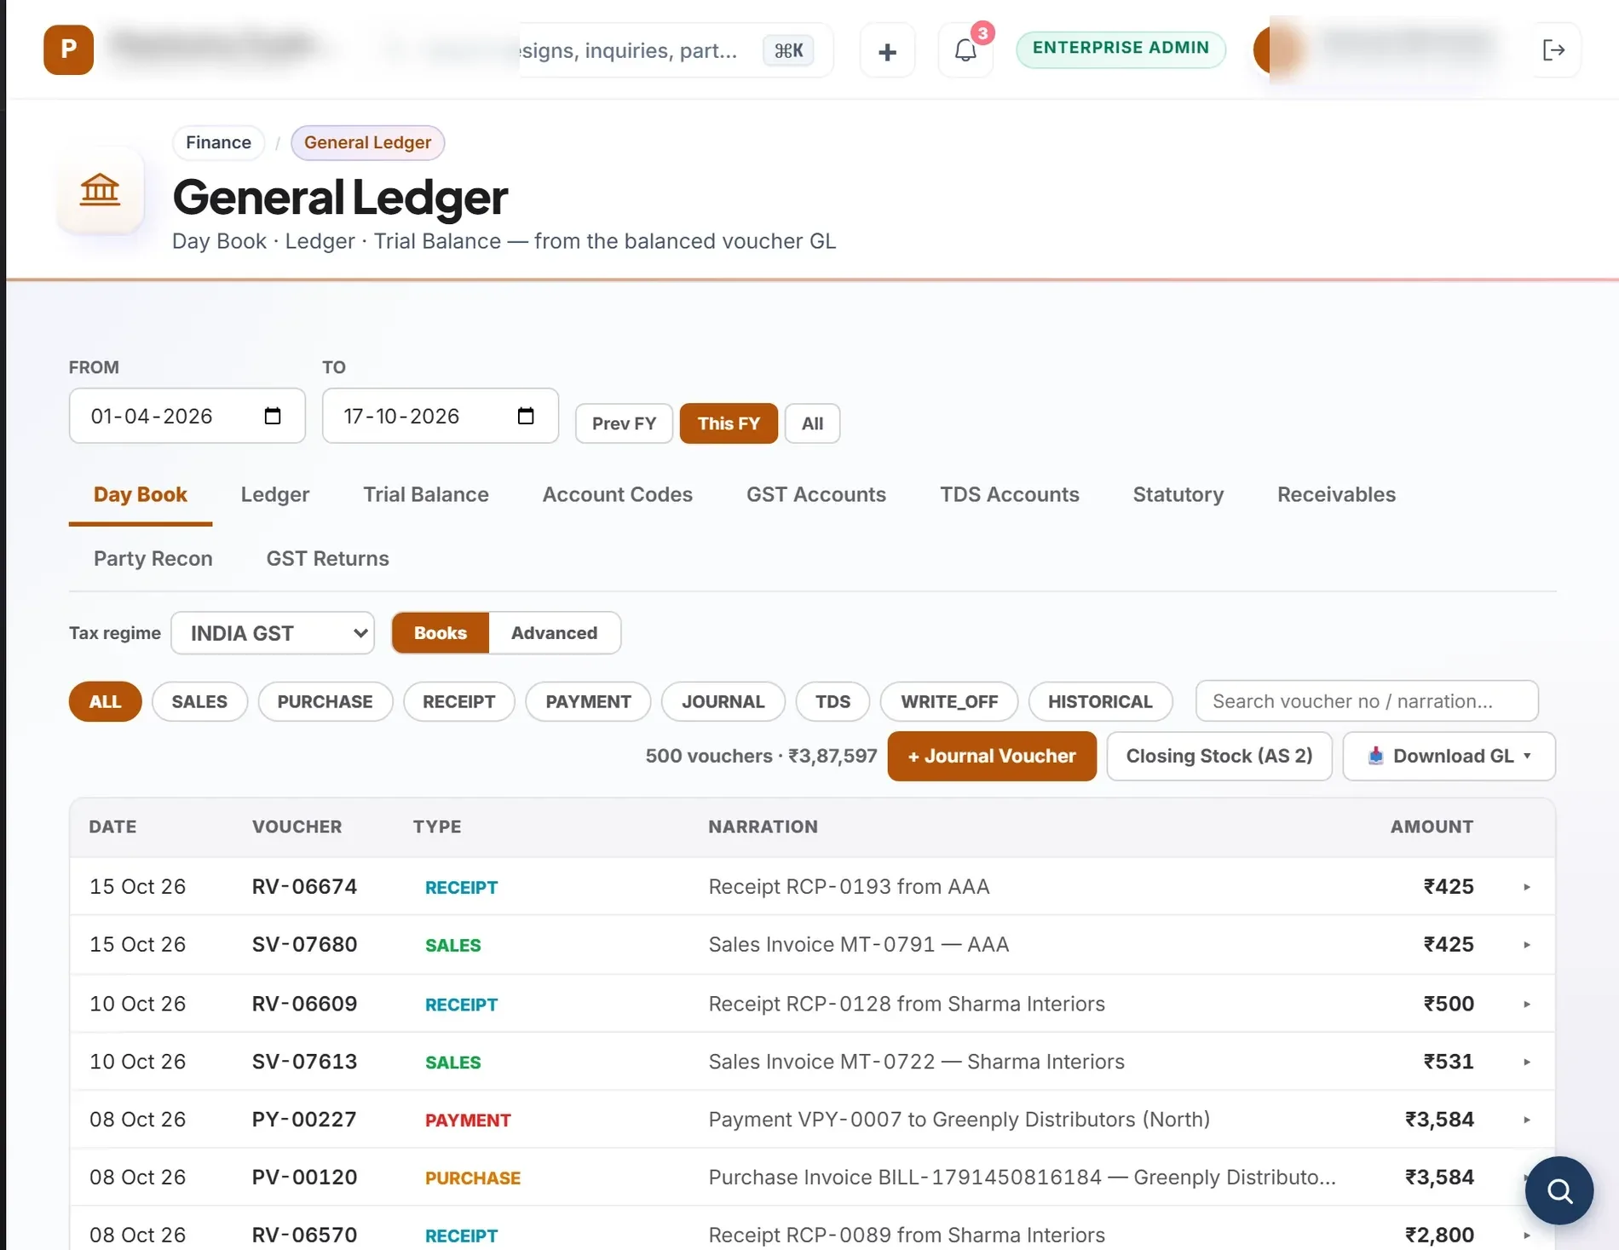Open the TO date calendar picker
The image size is (1619, 1250).
[526, 416]
